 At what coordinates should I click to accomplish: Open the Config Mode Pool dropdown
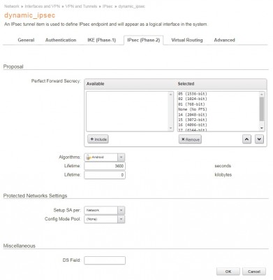tap(121, 219)
